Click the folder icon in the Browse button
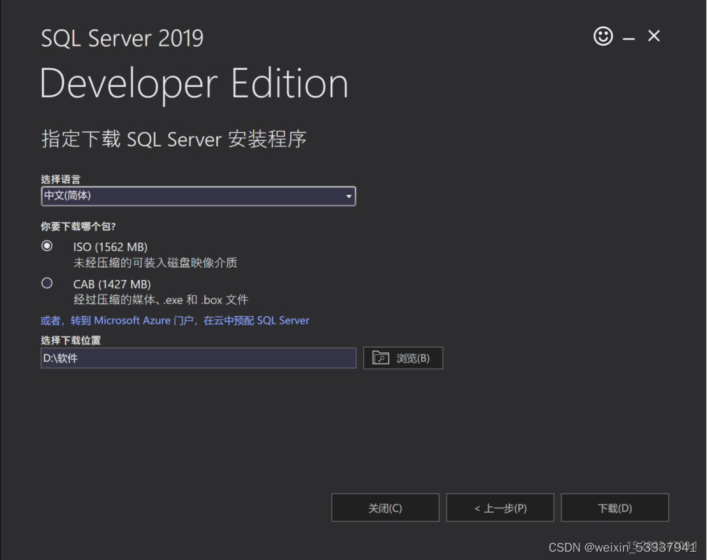707x560 pixels. [x=380, y=358]
